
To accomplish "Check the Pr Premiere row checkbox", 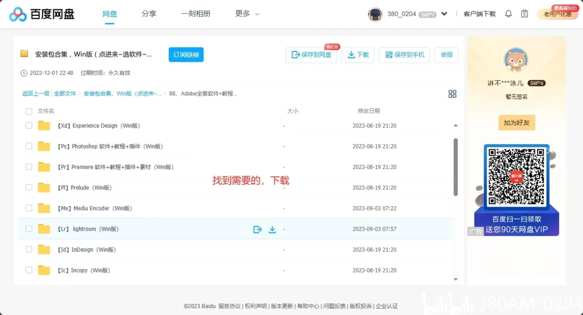I will pos(29,167).
